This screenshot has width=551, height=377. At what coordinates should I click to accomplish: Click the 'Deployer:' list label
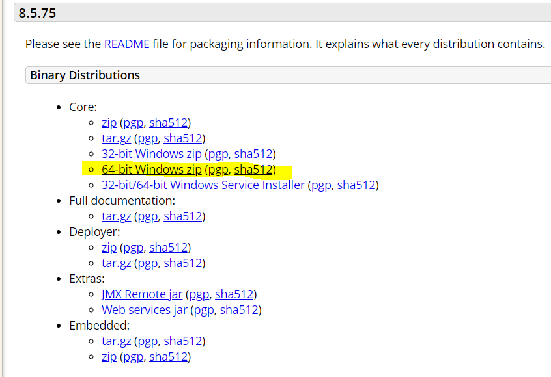pyautogui.click(x=94, y=232)
